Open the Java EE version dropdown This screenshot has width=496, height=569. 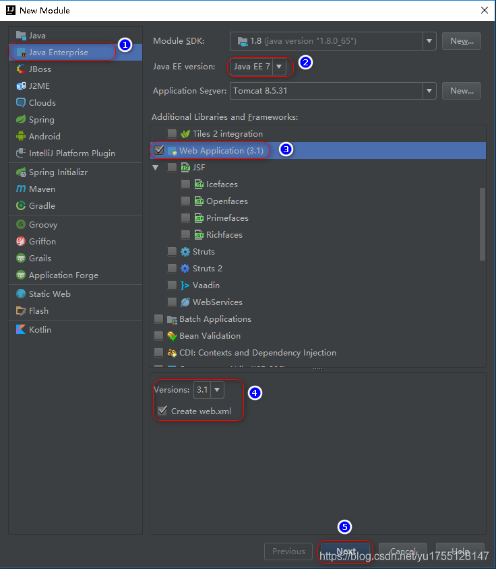click(x=279, y=67)
